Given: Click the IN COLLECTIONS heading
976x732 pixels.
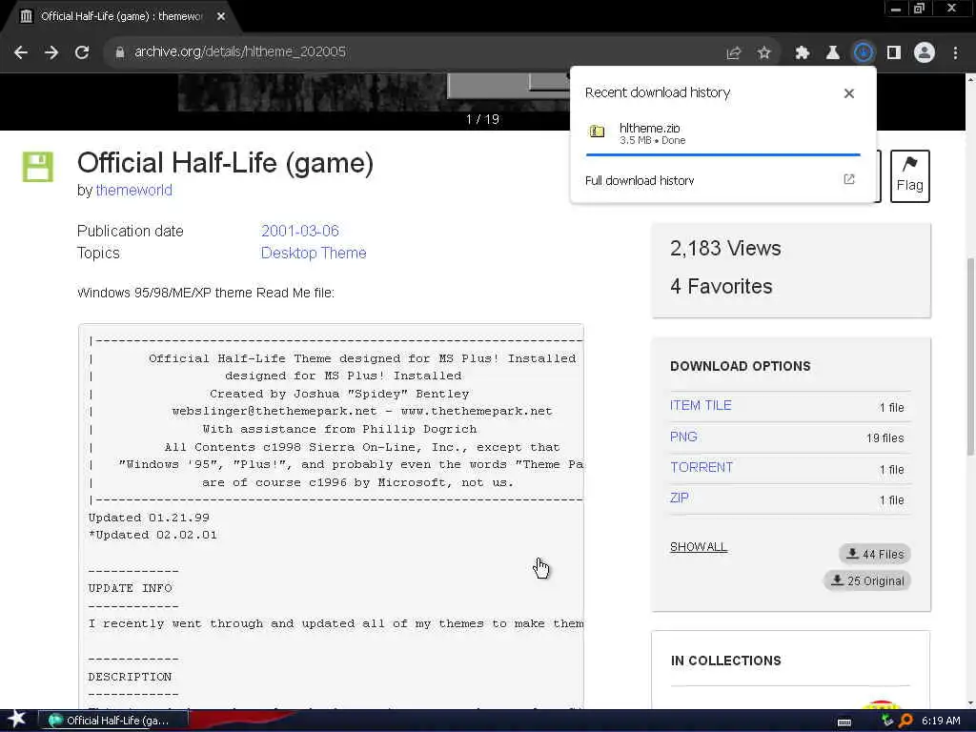Looking at the screenshot, I should [725, 661].
